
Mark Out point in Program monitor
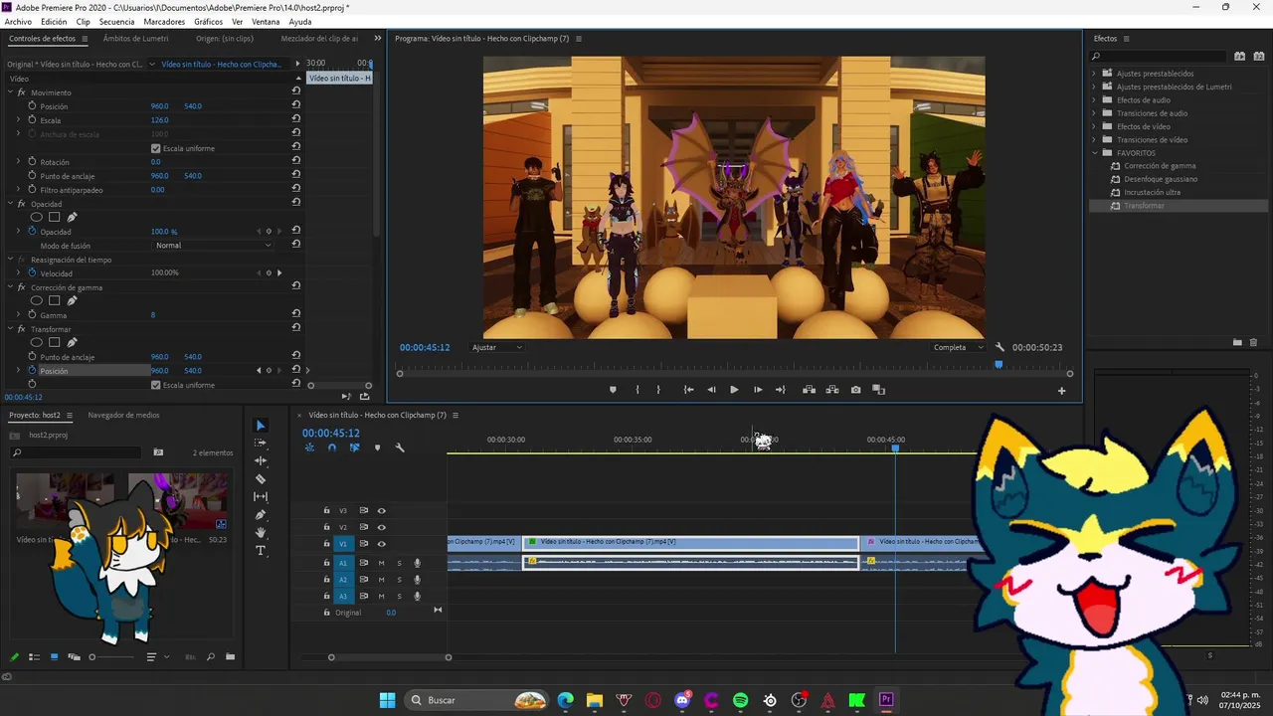tap(658, 390)
